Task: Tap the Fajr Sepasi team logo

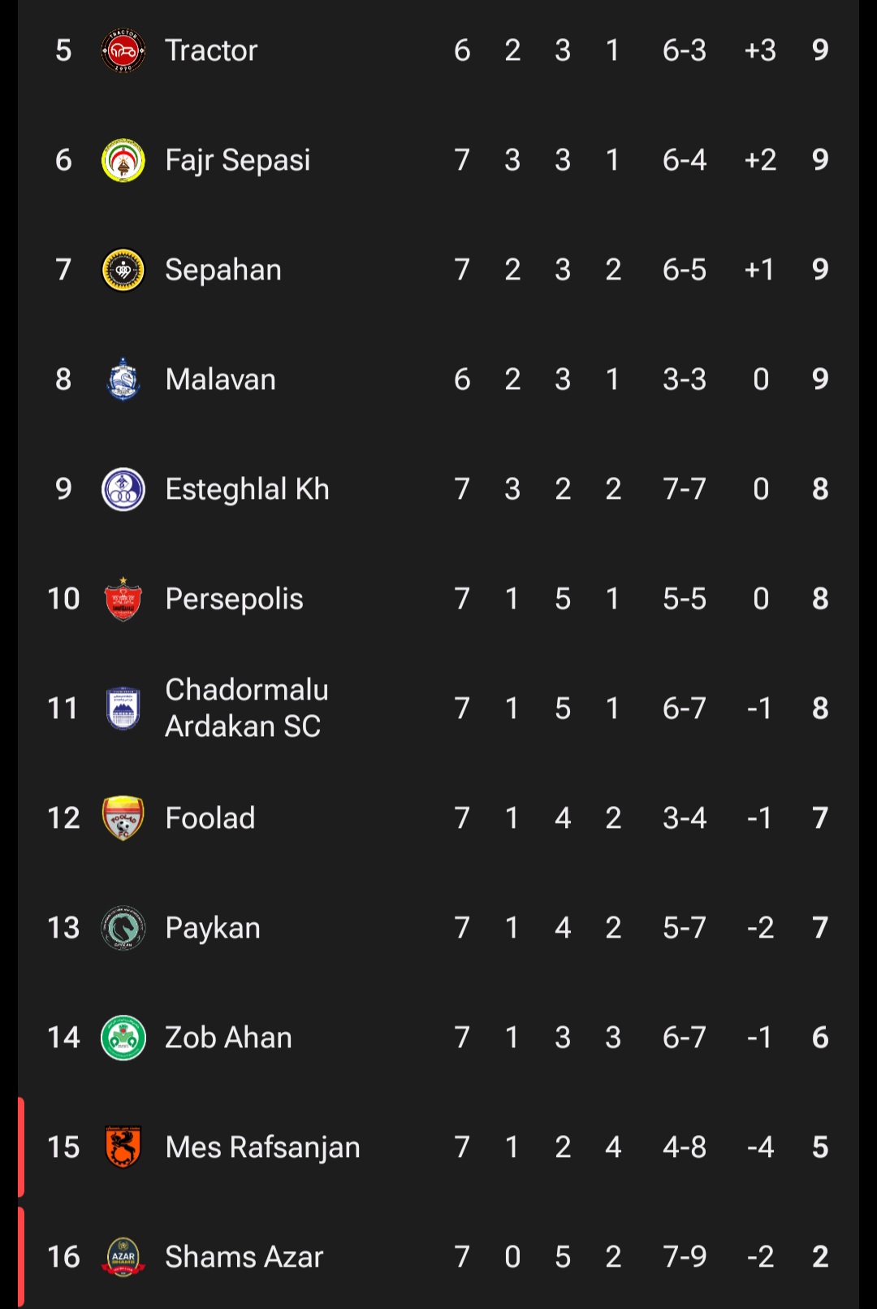Action: pos(123,160)
